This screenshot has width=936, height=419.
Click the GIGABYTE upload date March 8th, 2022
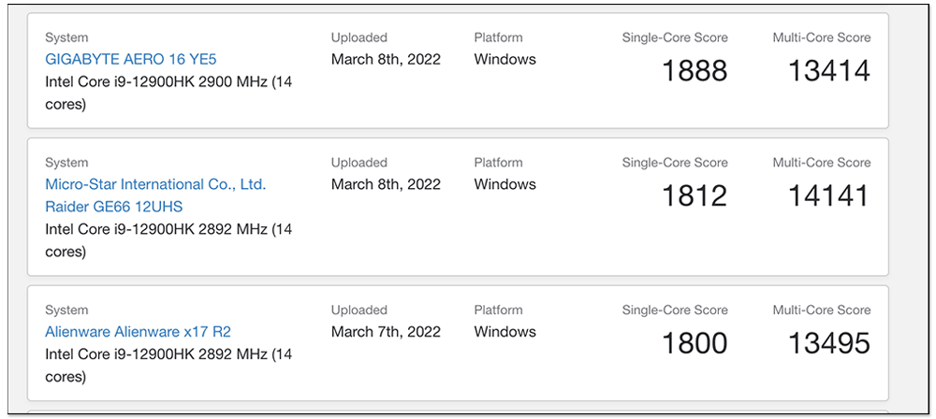coord(387,59)
